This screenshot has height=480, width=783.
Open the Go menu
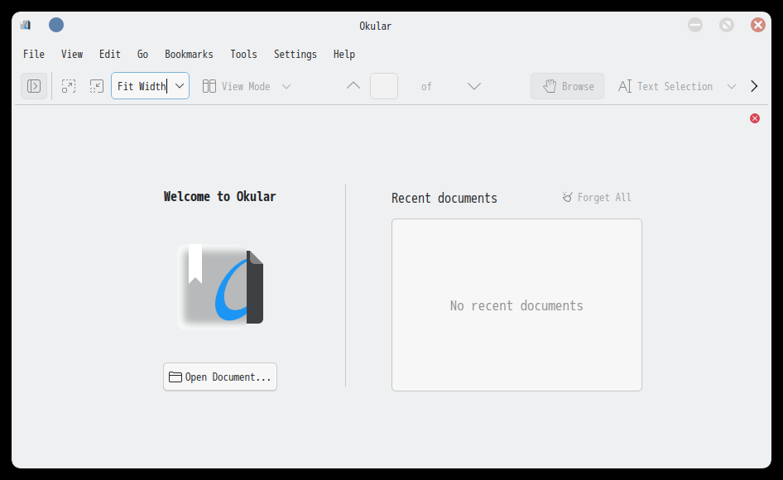[143, 54]
